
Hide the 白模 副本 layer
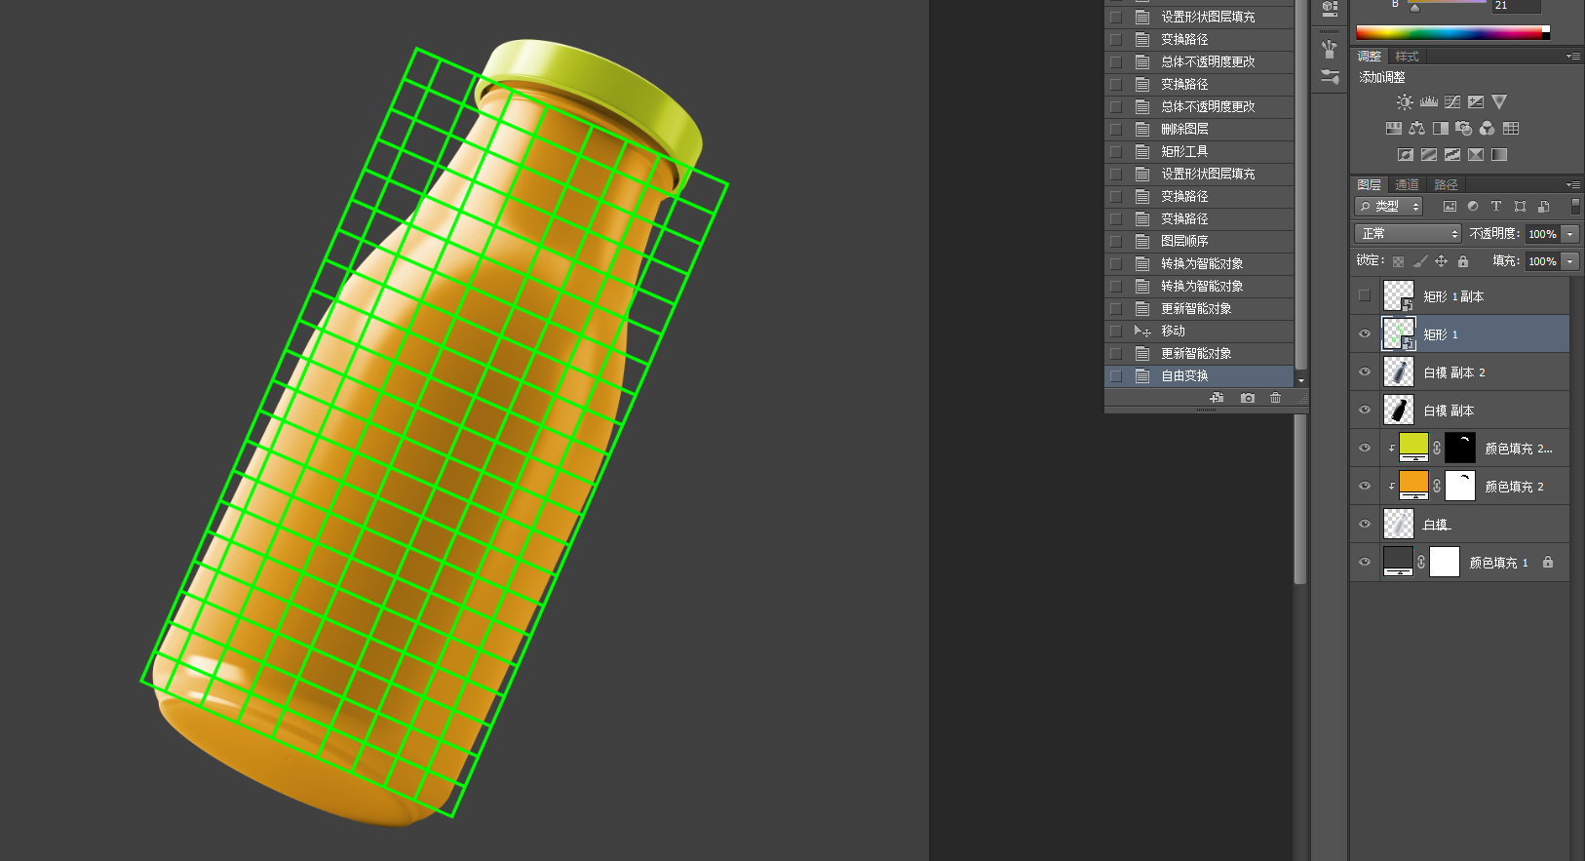tap(1365, 410)
